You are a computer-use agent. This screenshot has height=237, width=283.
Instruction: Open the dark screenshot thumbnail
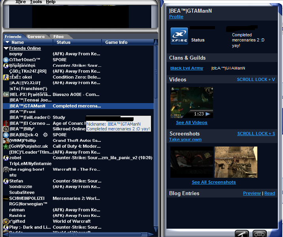pyautogui.click(x=191, y=162)
